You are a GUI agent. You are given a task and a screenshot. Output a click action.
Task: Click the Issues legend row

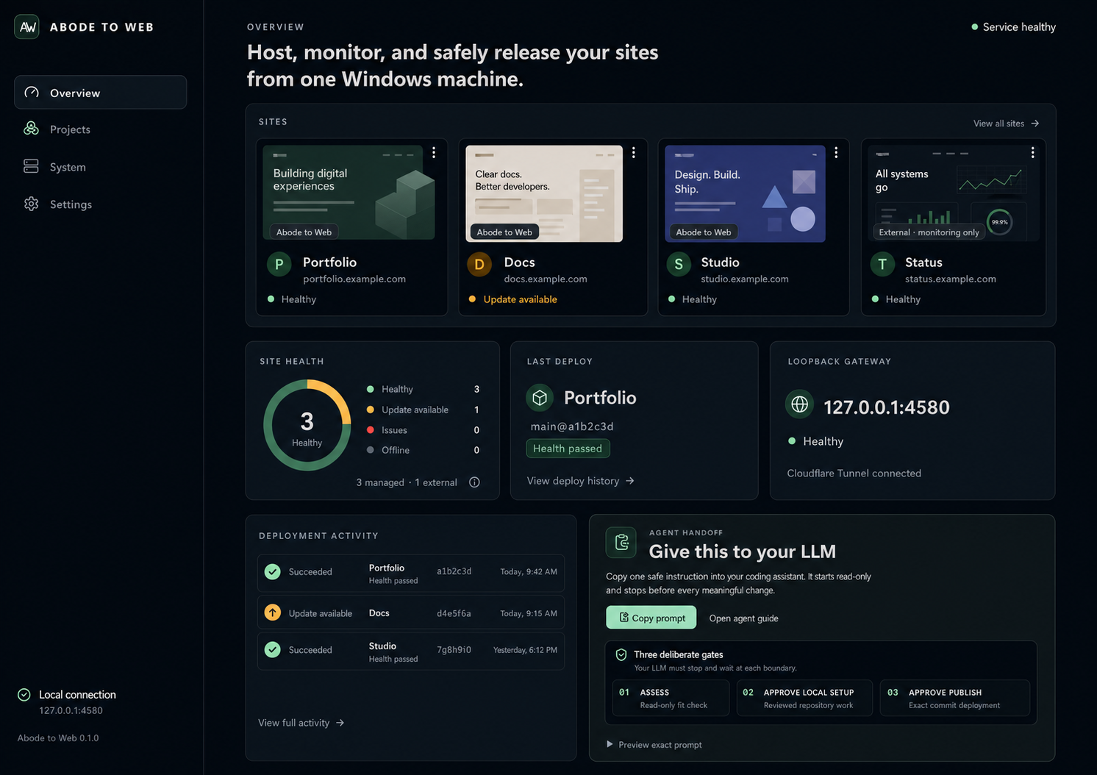point(424,430)
